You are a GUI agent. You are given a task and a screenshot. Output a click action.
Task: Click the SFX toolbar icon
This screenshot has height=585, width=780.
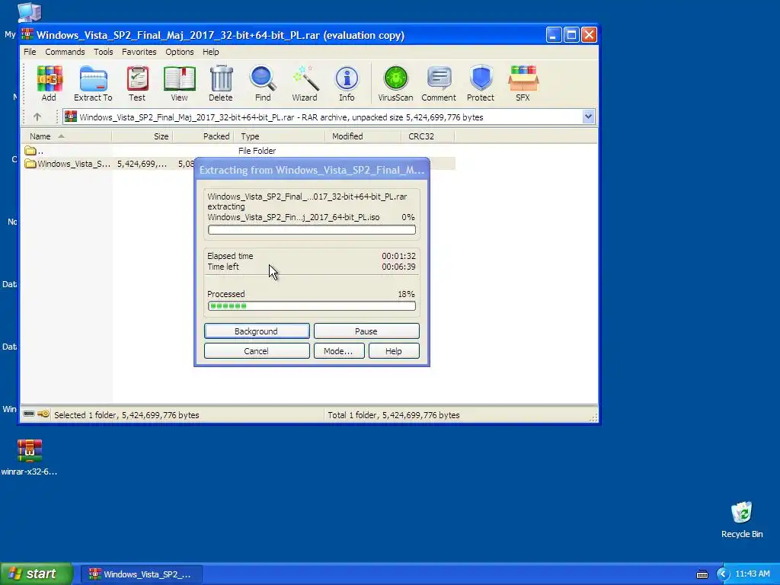point(523,83)
